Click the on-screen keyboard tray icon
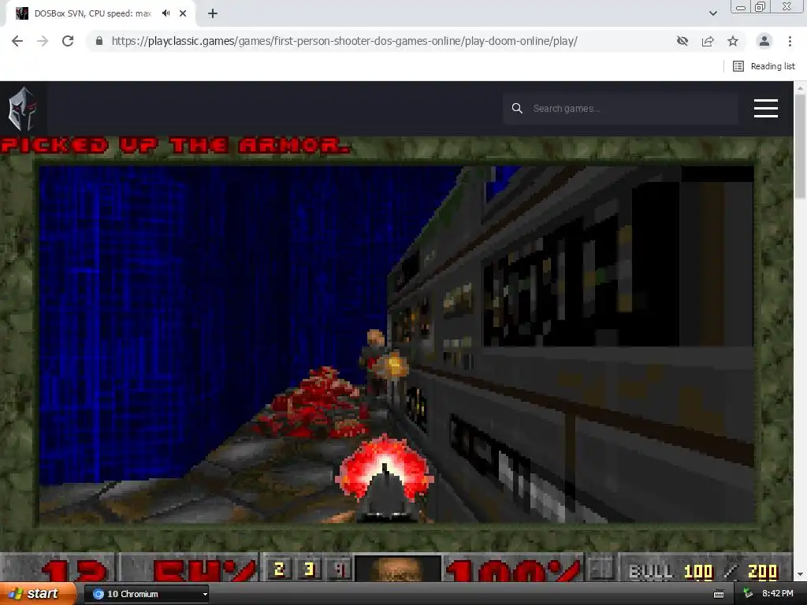Image resolution: width=807 pixels, height=605 pixels. point(719,594)
